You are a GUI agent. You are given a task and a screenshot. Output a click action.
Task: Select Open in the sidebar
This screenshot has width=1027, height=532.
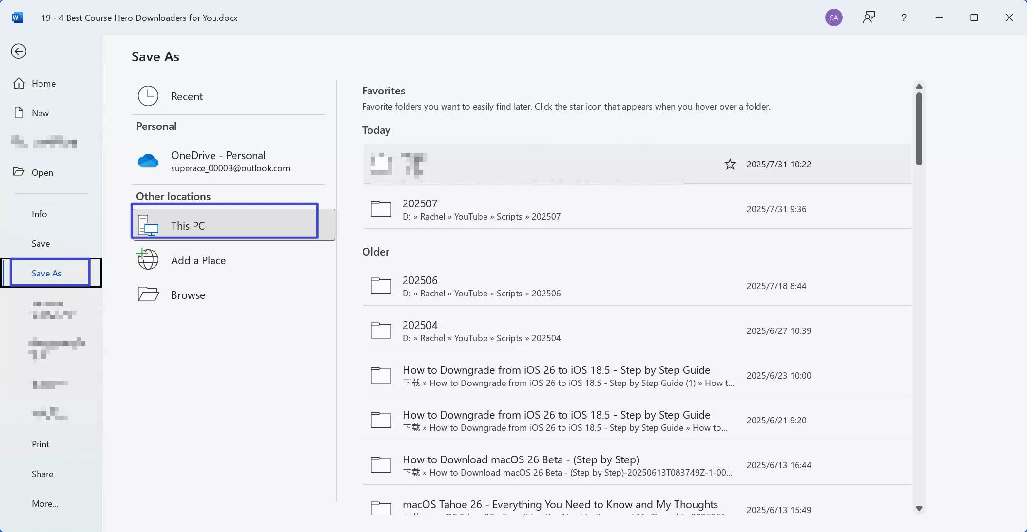[x=42, y=172]
